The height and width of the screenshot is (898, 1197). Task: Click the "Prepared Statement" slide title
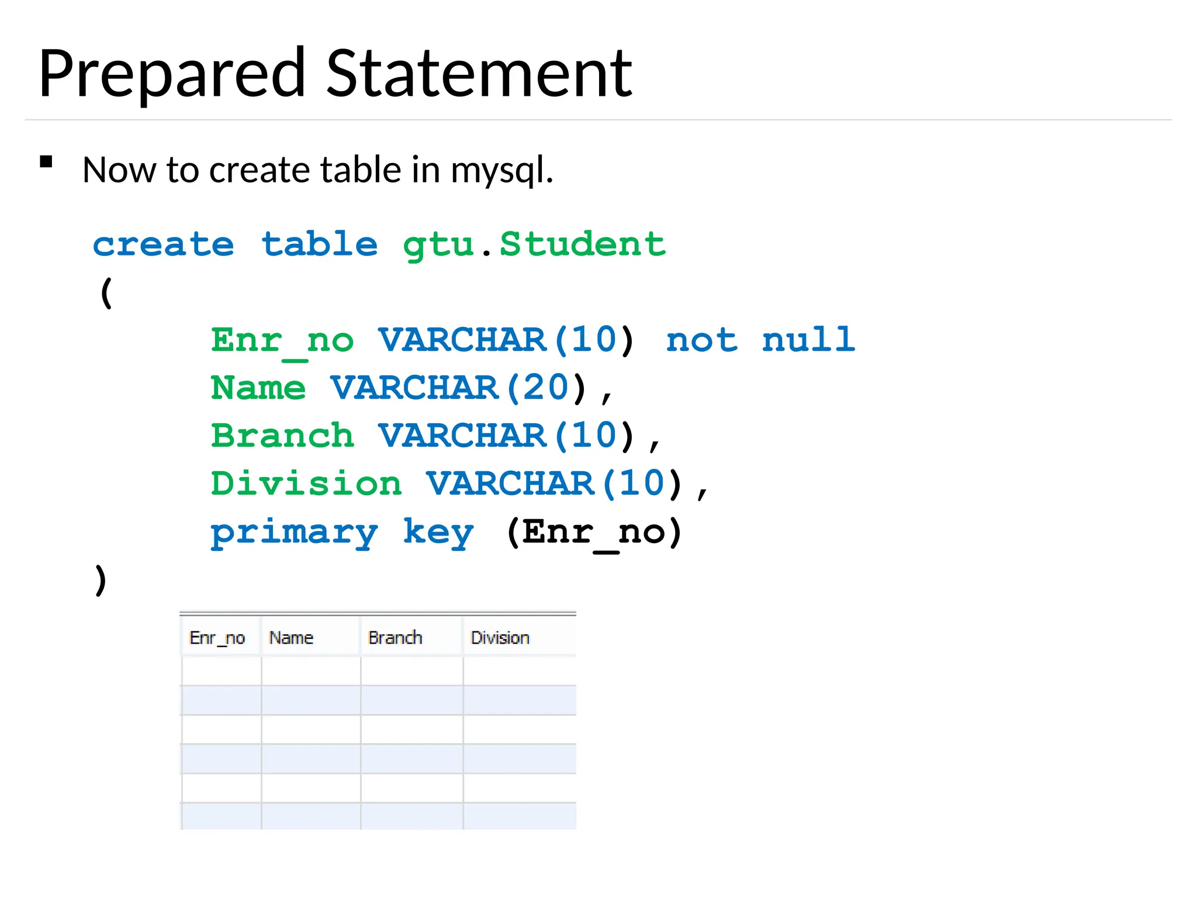[x=335, y=74]
